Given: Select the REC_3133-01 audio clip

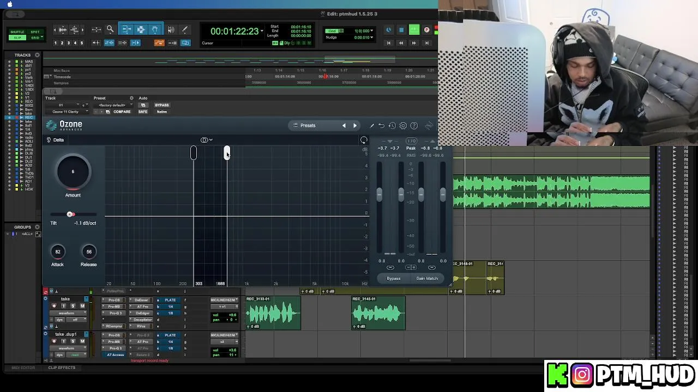Looking at the screenshot, I should pyautogui.click(x=273, y=313).
